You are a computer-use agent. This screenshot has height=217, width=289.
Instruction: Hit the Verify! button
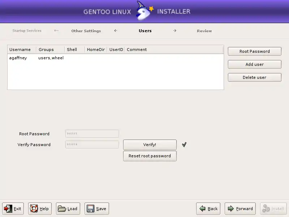point(150,145)
